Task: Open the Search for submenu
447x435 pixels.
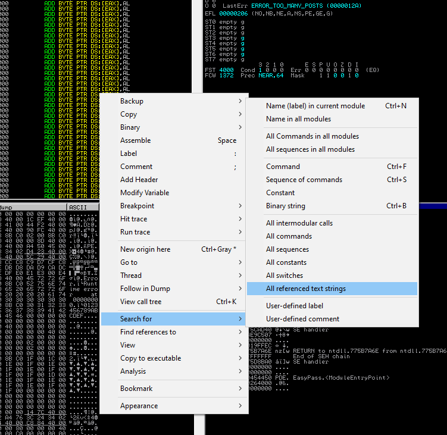Action: point(174,319)
